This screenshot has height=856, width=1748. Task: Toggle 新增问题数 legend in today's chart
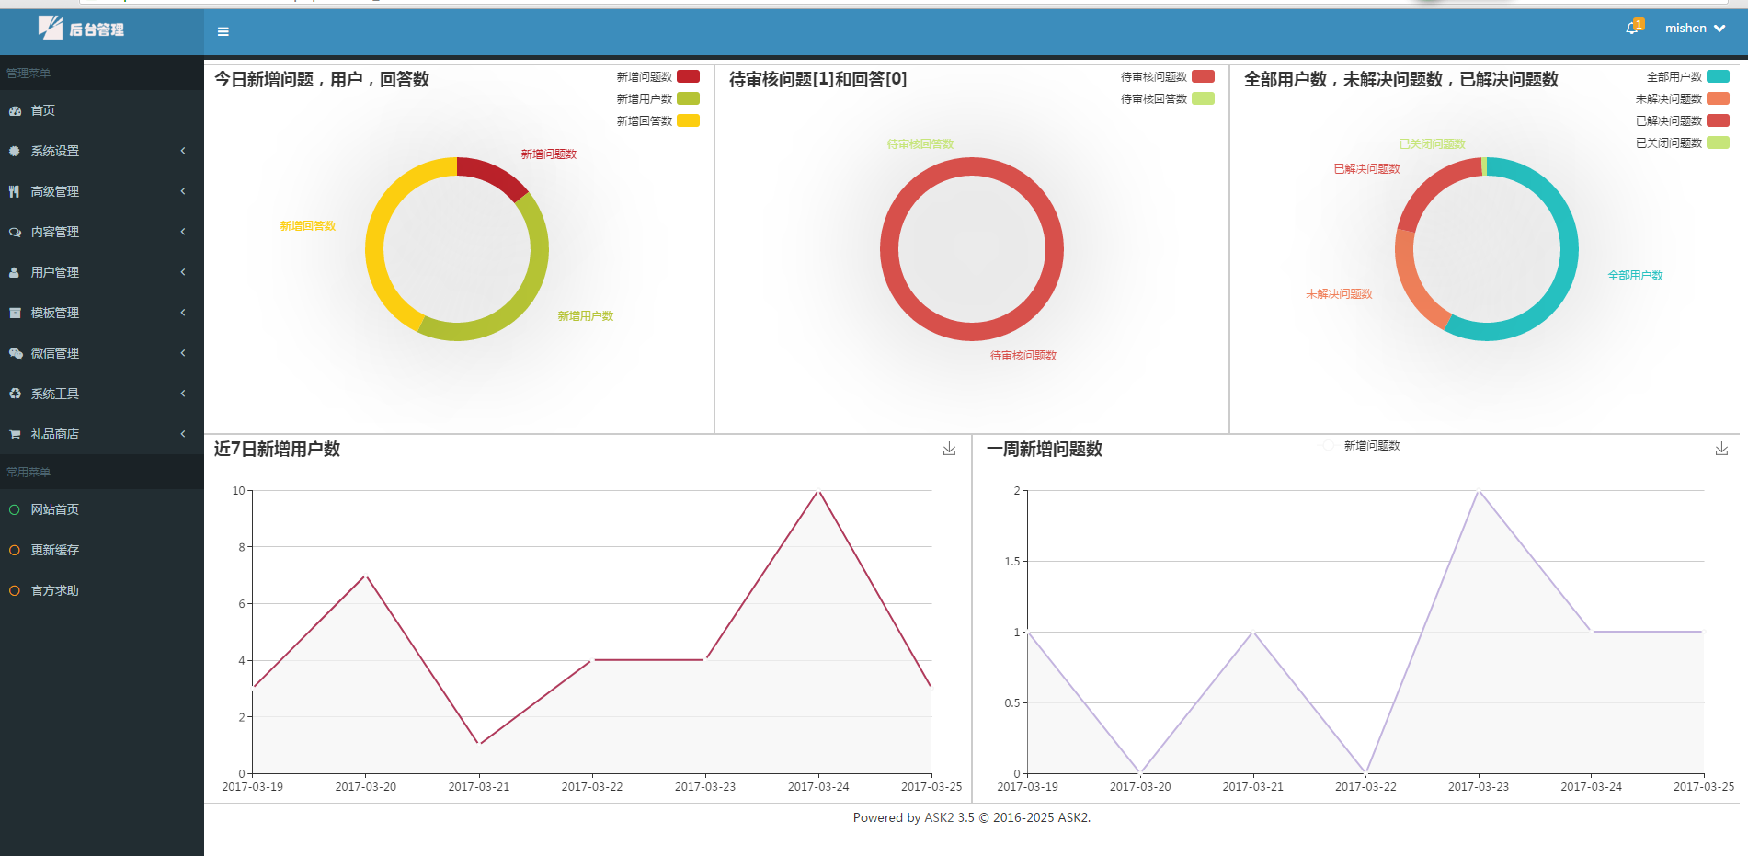688,77
